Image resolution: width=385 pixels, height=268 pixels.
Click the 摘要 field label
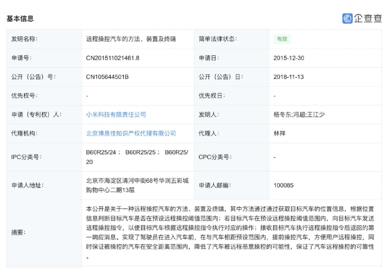(x=19, y=232)
